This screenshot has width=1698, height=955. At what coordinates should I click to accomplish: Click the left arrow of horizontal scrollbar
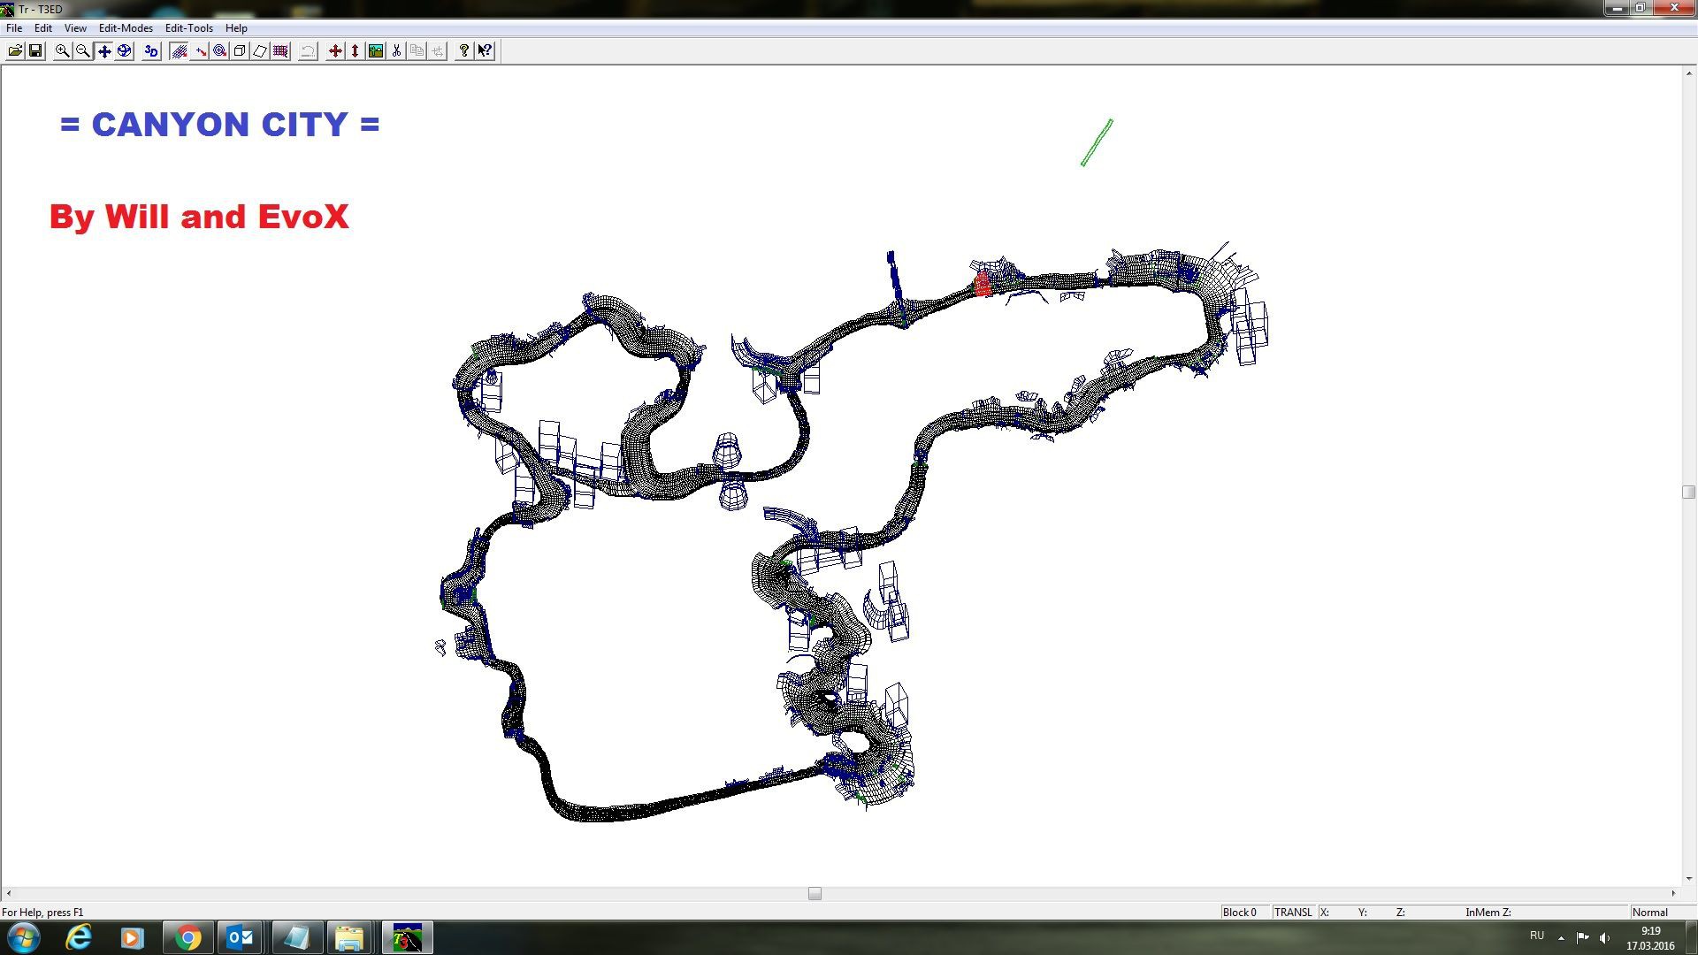tap(8, 894)
